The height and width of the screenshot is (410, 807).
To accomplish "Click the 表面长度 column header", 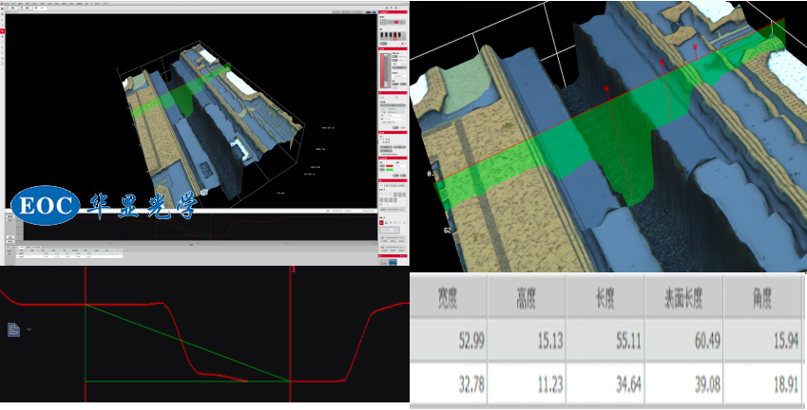I will pos(684,298).
